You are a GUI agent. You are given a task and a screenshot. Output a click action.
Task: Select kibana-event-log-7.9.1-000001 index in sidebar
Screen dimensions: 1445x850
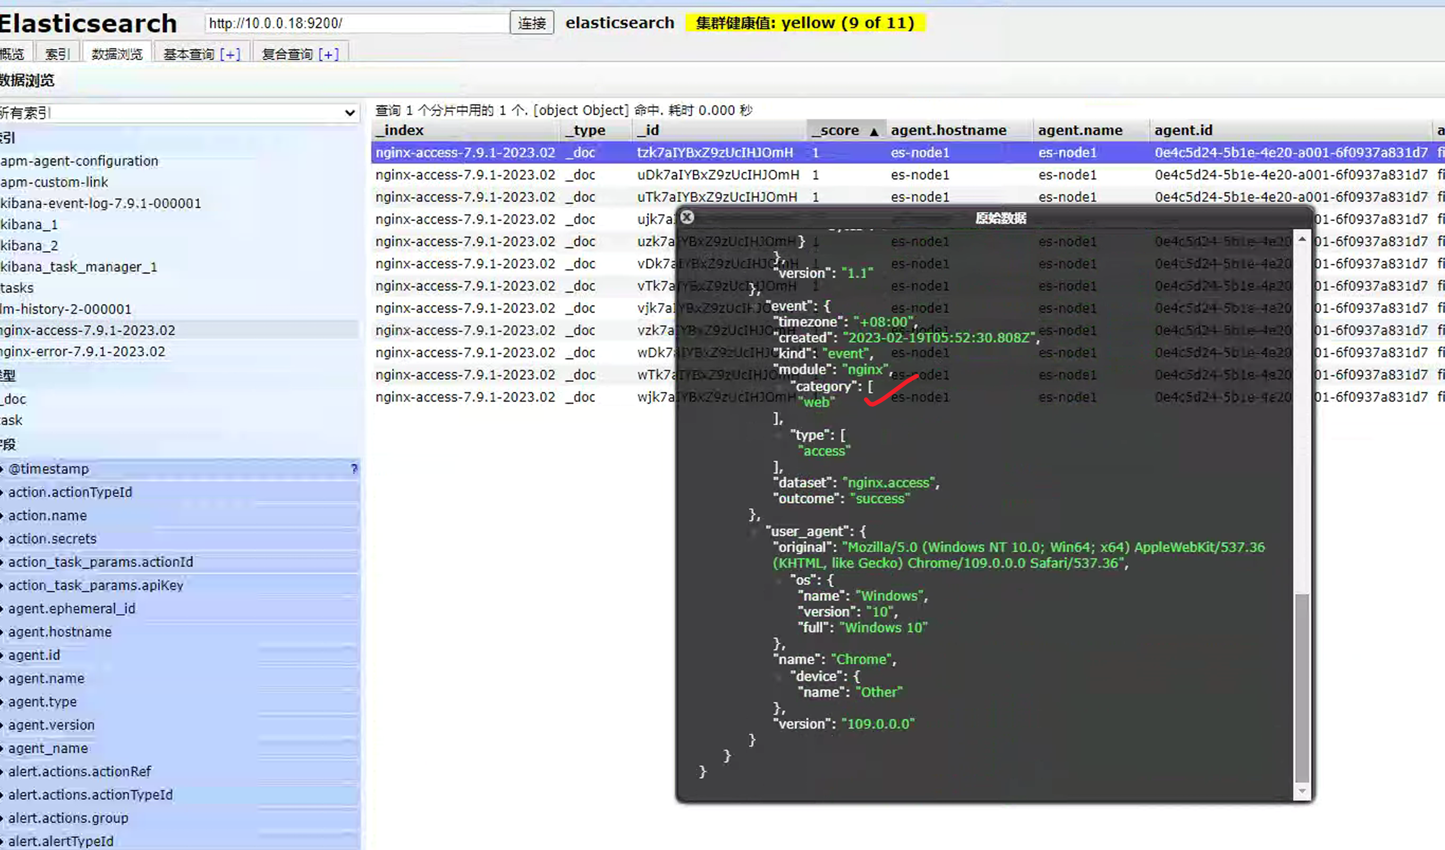(101, 204)
